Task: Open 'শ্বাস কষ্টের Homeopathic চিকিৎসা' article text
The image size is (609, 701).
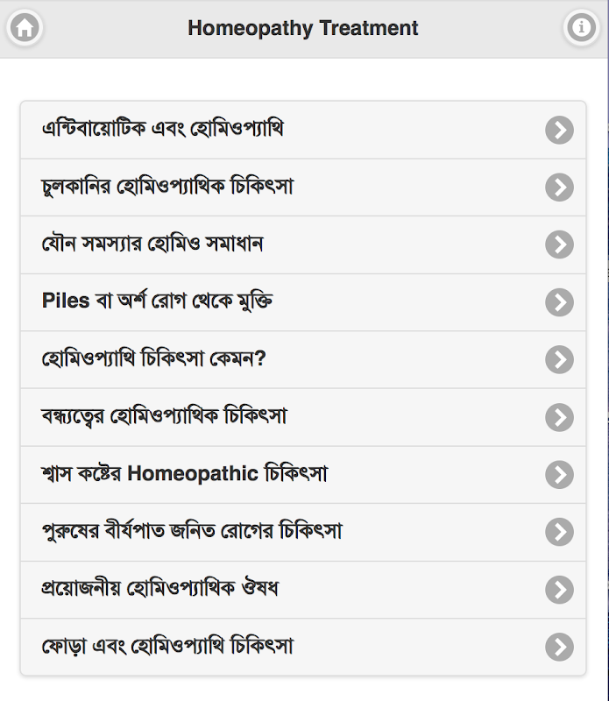Action: pyautogui.click(x=185, y=474)
